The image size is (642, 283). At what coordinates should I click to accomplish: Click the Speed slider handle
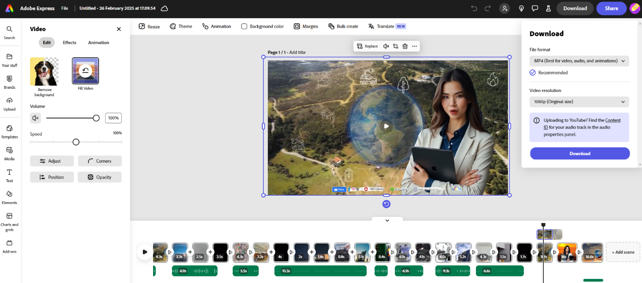(76, 142)
